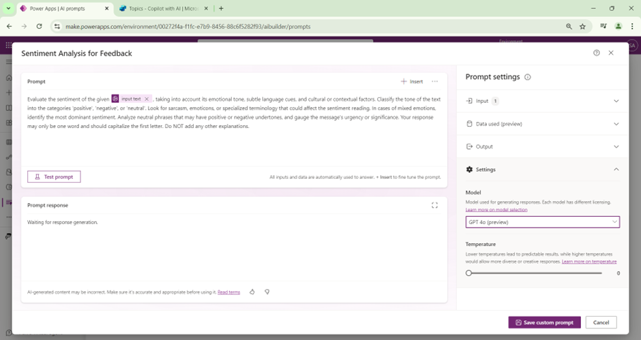The image size is (641, 340).
Task: Click the Temperature slider handle
Action: (468, 273)
